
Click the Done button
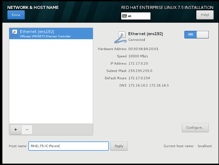pos(16,15)
